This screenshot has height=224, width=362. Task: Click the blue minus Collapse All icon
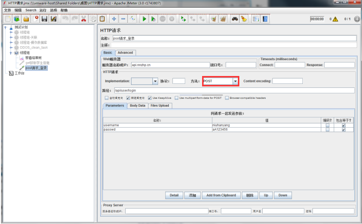[123, 19]
